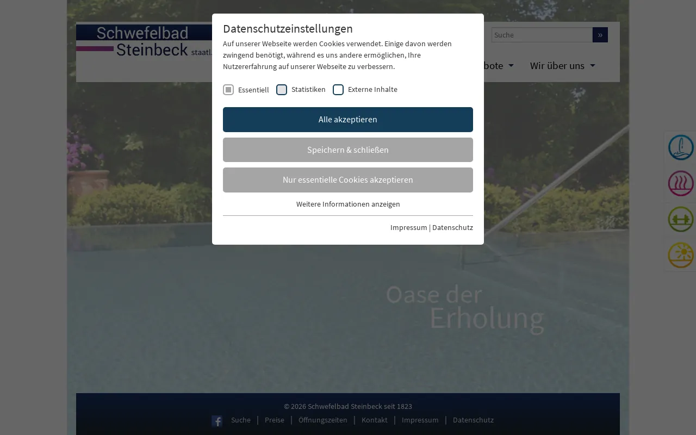This screenshot has width=696, height=435.
Task: Open the swimming pool icon in the side panel
Action: pyautogui.click(x=681, y=147)
